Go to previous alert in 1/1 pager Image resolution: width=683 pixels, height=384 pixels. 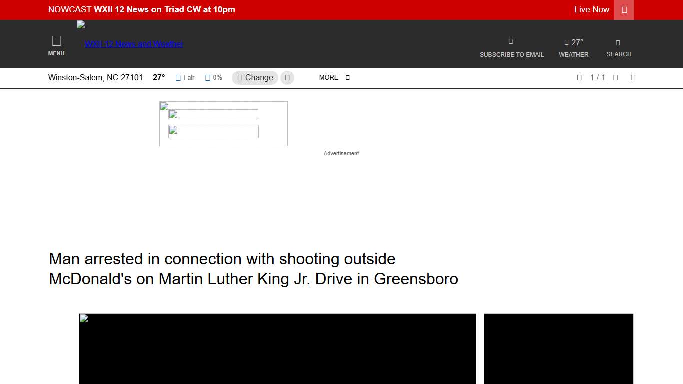[x=579, y=78]
